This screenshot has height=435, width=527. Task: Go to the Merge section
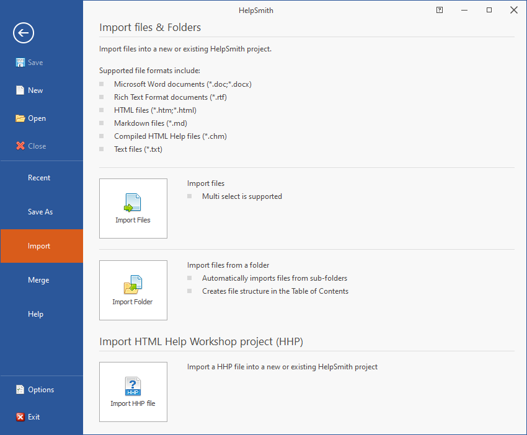(x=38, y=280)
